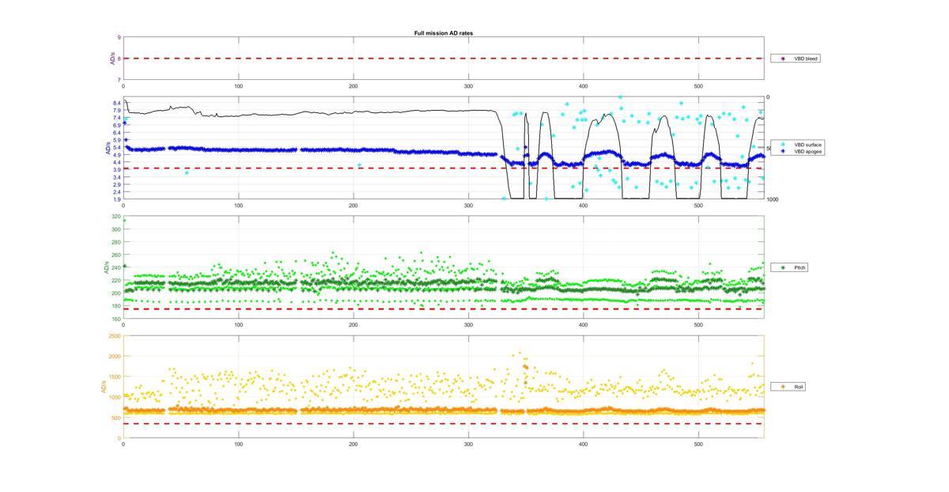
Task: Click the 1000 depth tick on right axis
Action: tap(772, 199)
